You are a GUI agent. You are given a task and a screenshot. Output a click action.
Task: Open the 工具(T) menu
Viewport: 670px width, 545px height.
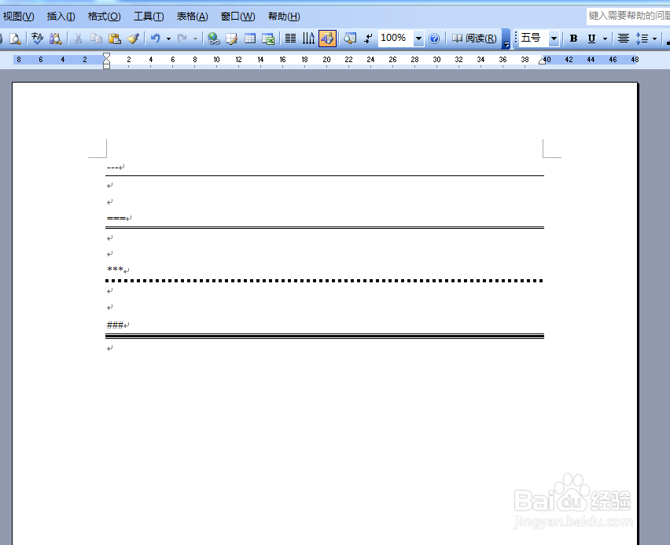[149, 17]
